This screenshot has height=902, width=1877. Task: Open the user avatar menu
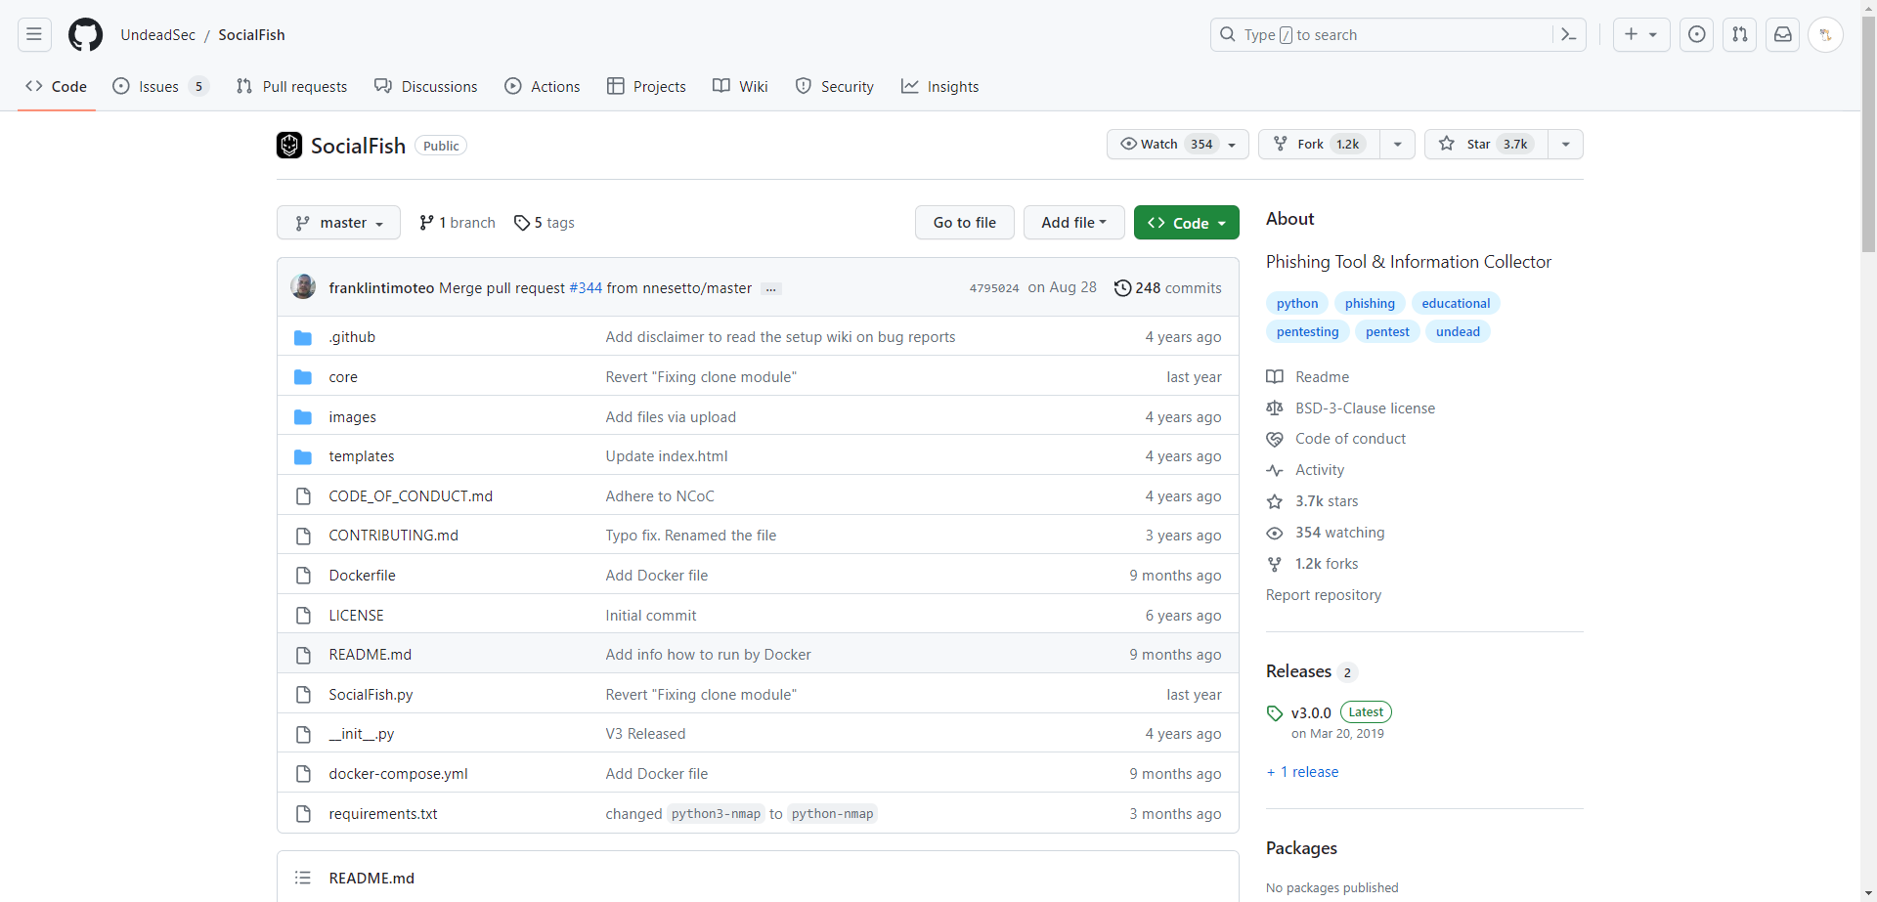(x=1826, y=34)
